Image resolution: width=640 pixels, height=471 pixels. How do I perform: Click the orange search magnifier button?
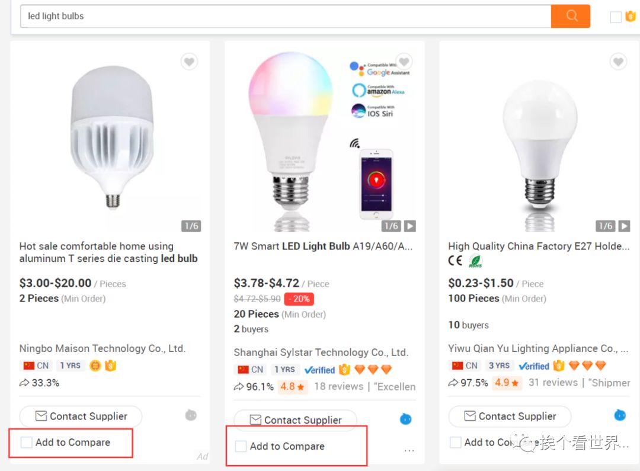[x=570, y=16]
